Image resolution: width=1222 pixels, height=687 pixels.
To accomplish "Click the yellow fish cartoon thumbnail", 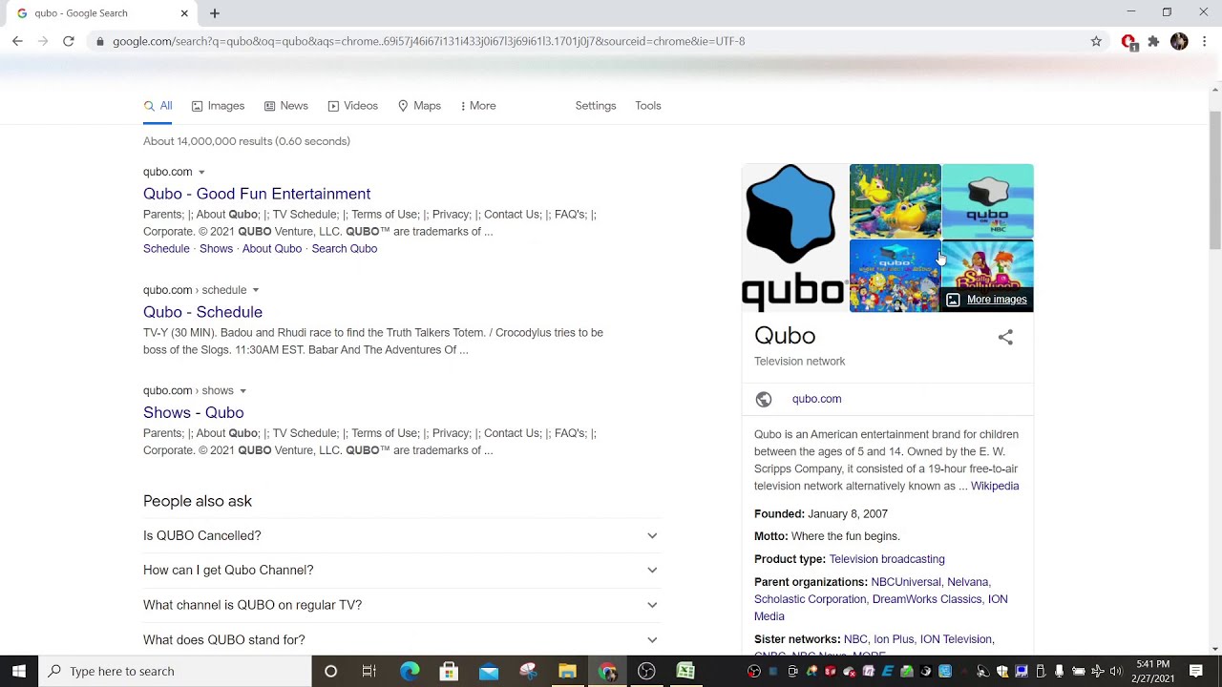I will point(895,200).
